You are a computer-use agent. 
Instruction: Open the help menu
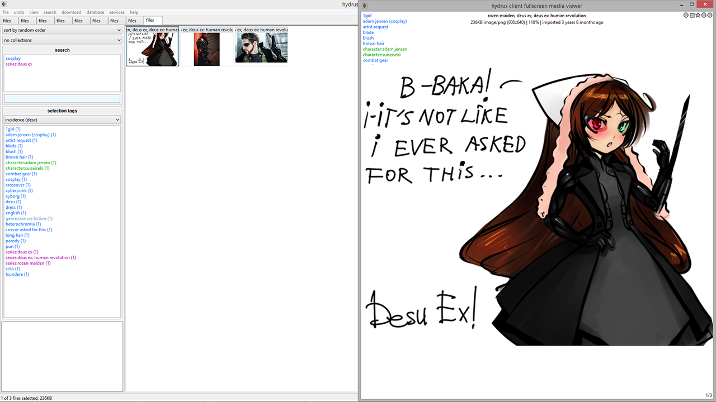click(134, 12)
